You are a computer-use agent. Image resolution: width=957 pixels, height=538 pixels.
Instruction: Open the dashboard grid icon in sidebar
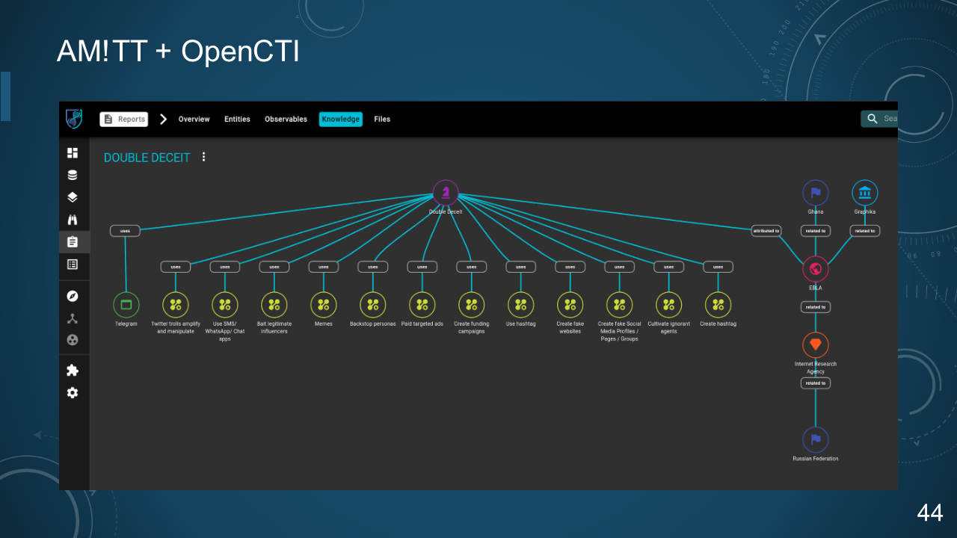click(73, 152)
